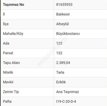This screenshot has width=107, height=106.
Task: Click the area value 2.389,04
Action: (x=63, y=63)
